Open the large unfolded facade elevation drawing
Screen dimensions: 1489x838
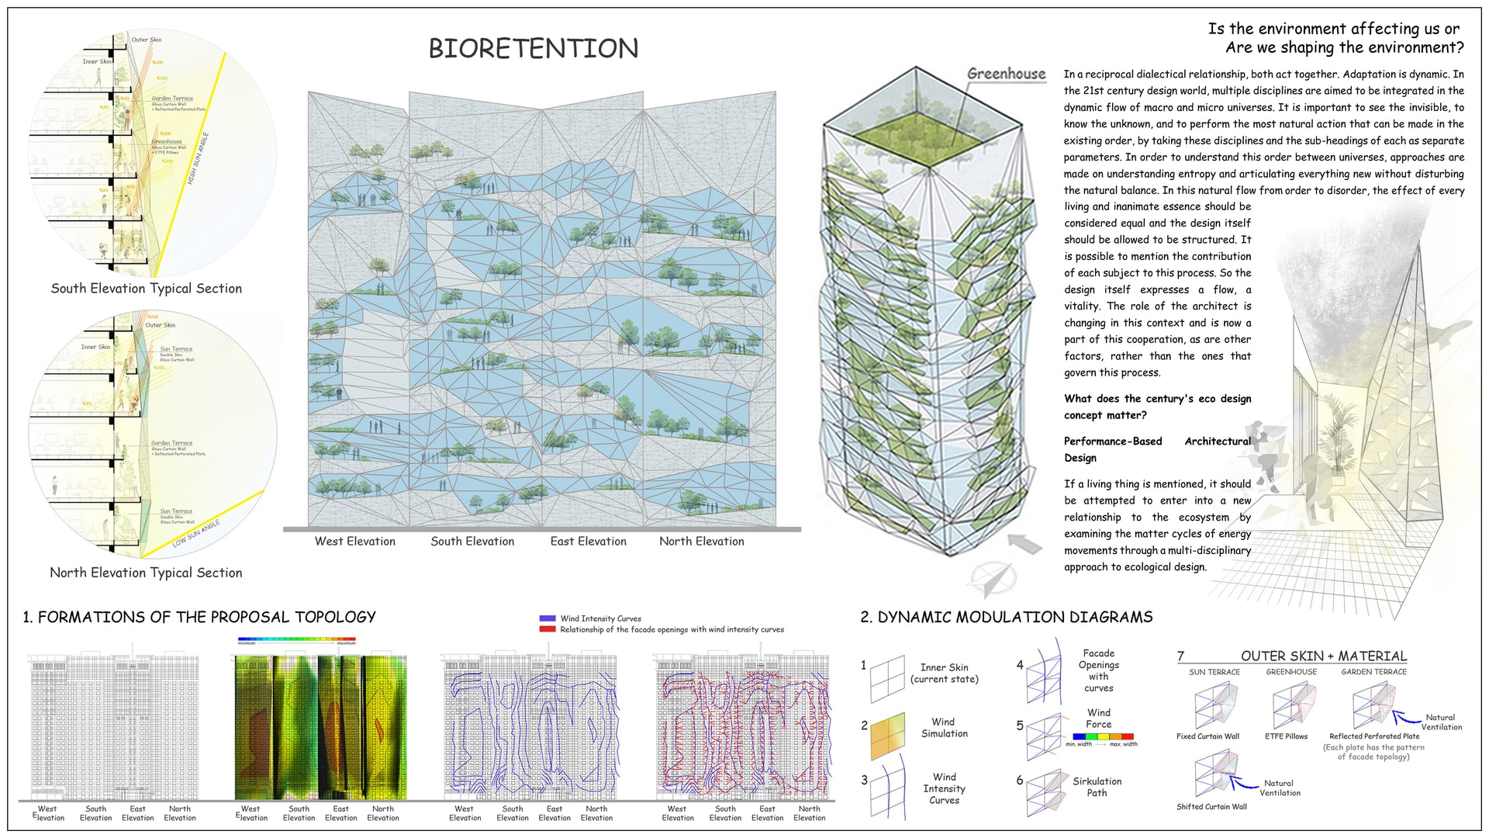541,309
